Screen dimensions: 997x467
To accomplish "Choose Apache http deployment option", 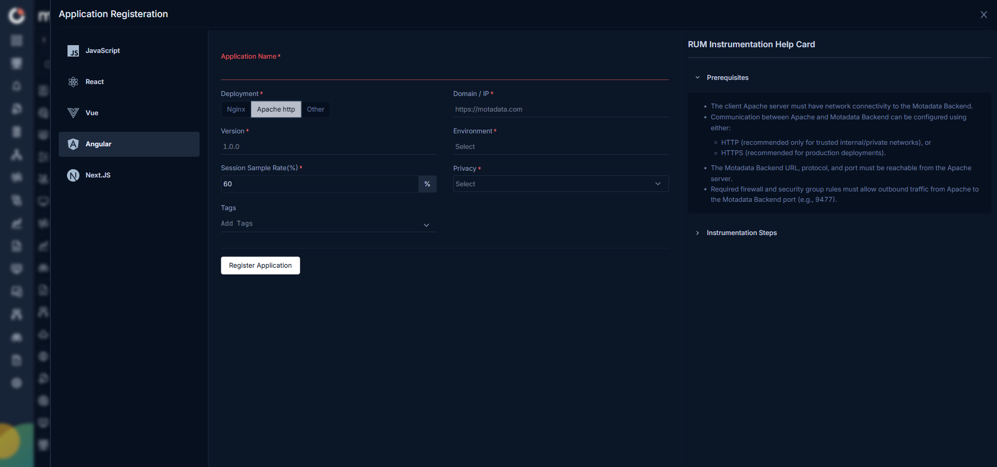I will point(276,109).
